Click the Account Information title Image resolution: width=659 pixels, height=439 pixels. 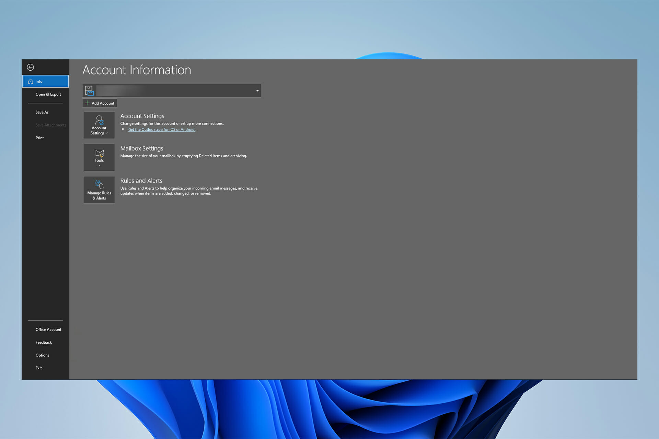click(x=137, y=70)
